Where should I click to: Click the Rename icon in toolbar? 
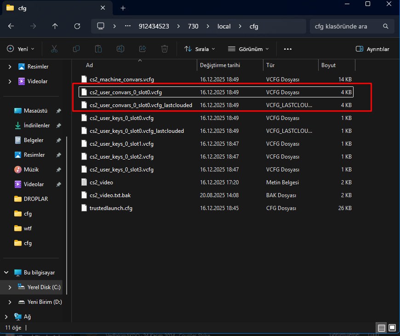click(120, 49)
